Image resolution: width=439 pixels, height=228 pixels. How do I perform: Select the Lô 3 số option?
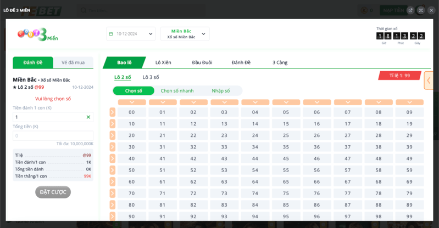coord(151,77)
